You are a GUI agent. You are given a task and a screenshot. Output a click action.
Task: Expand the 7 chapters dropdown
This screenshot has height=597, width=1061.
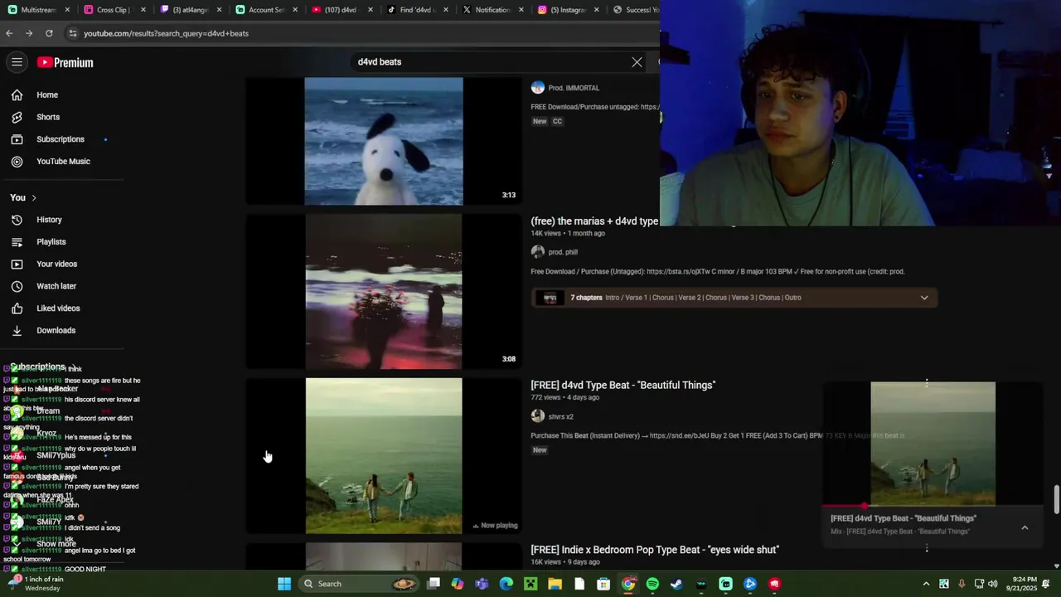click(924, 298)
